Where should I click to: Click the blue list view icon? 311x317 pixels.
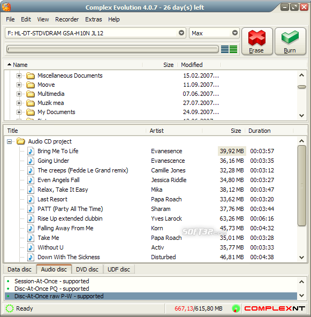point(225,49)
